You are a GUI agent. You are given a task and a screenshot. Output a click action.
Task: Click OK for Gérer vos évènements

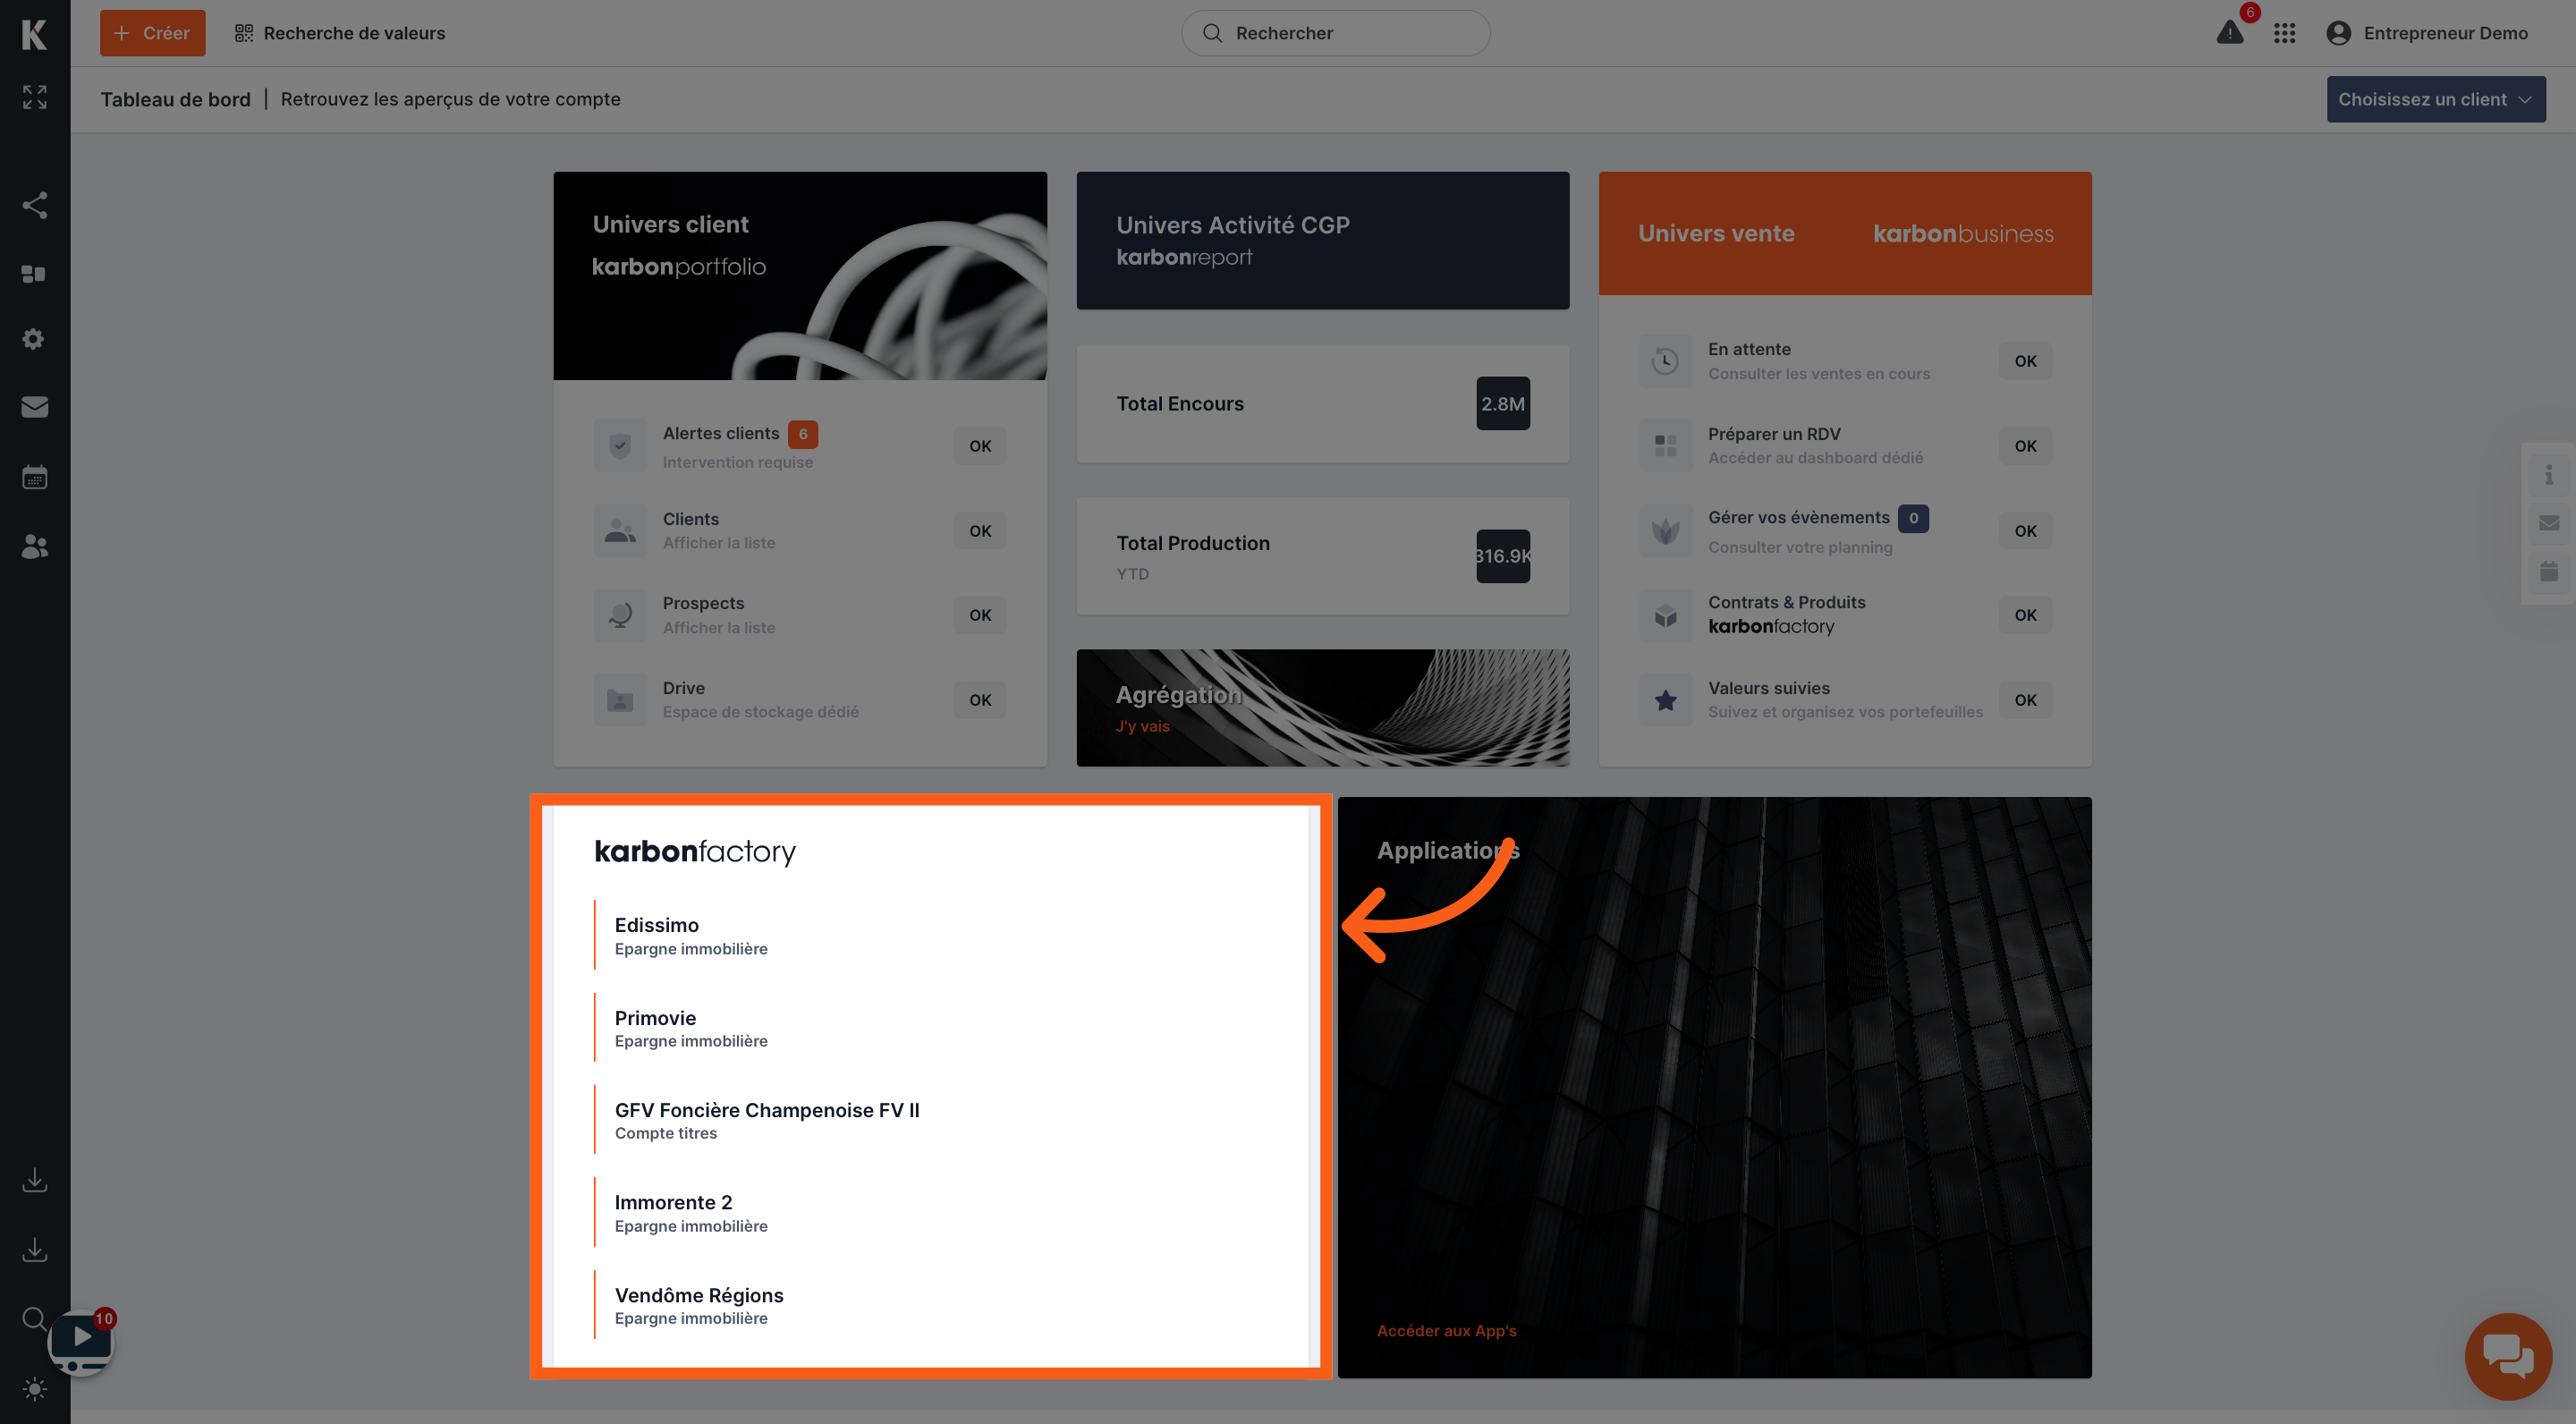(x=2025, y=531)
